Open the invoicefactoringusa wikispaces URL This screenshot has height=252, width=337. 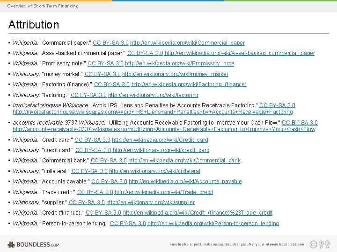153,112
